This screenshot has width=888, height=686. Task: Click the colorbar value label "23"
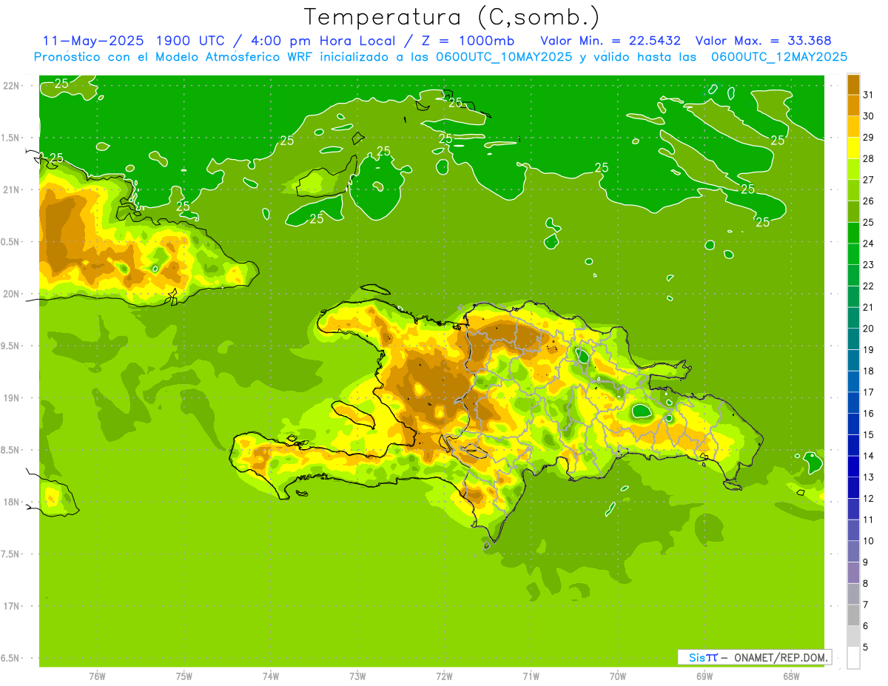868,264
